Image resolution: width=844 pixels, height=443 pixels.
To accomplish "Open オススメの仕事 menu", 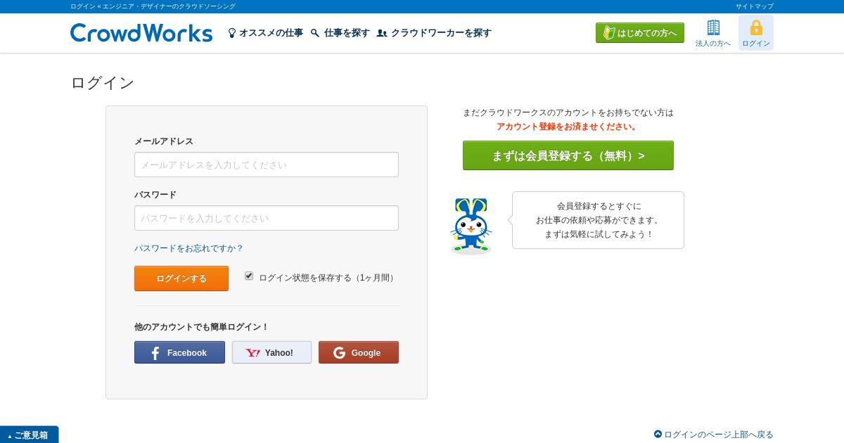I will [265, 33].
